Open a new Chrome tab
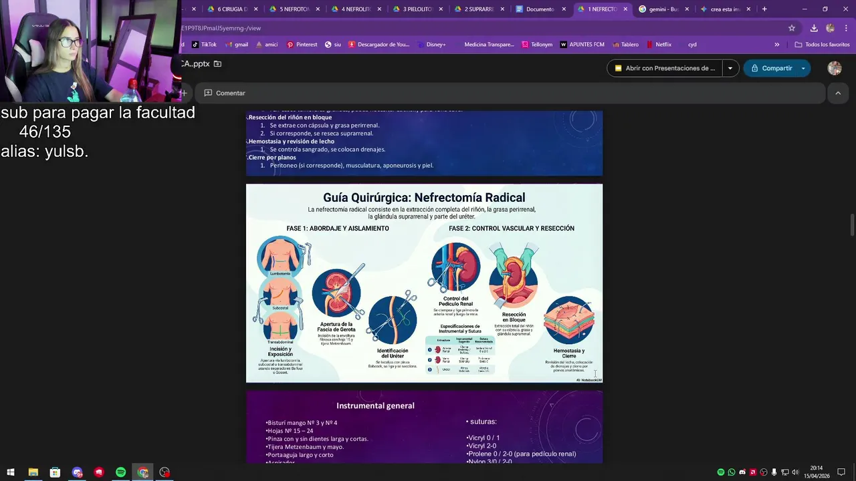 (764, 9)
